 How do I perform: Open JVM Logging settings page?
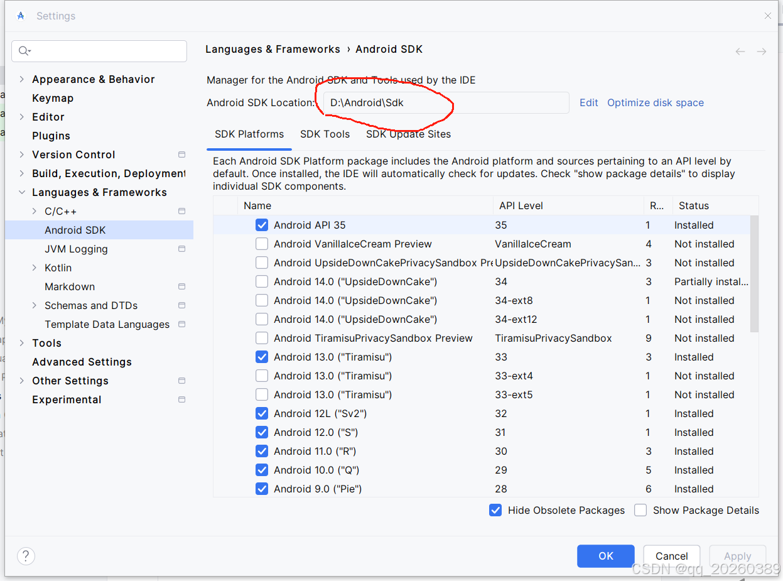(76, 249)
